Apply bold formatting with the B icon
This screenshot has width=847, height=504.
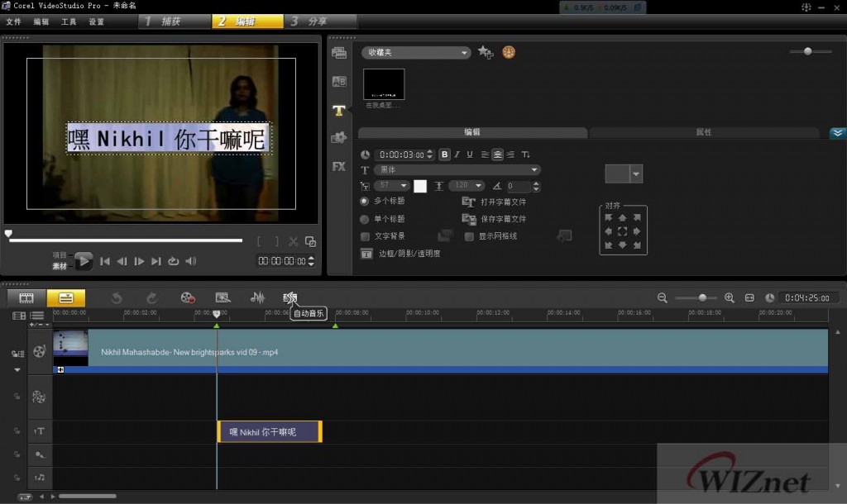[445, 155]
